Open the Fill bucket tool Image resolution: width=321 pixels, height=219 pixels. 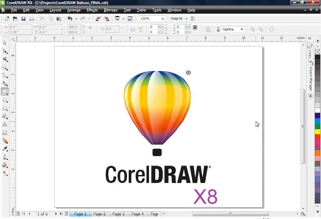5,165
